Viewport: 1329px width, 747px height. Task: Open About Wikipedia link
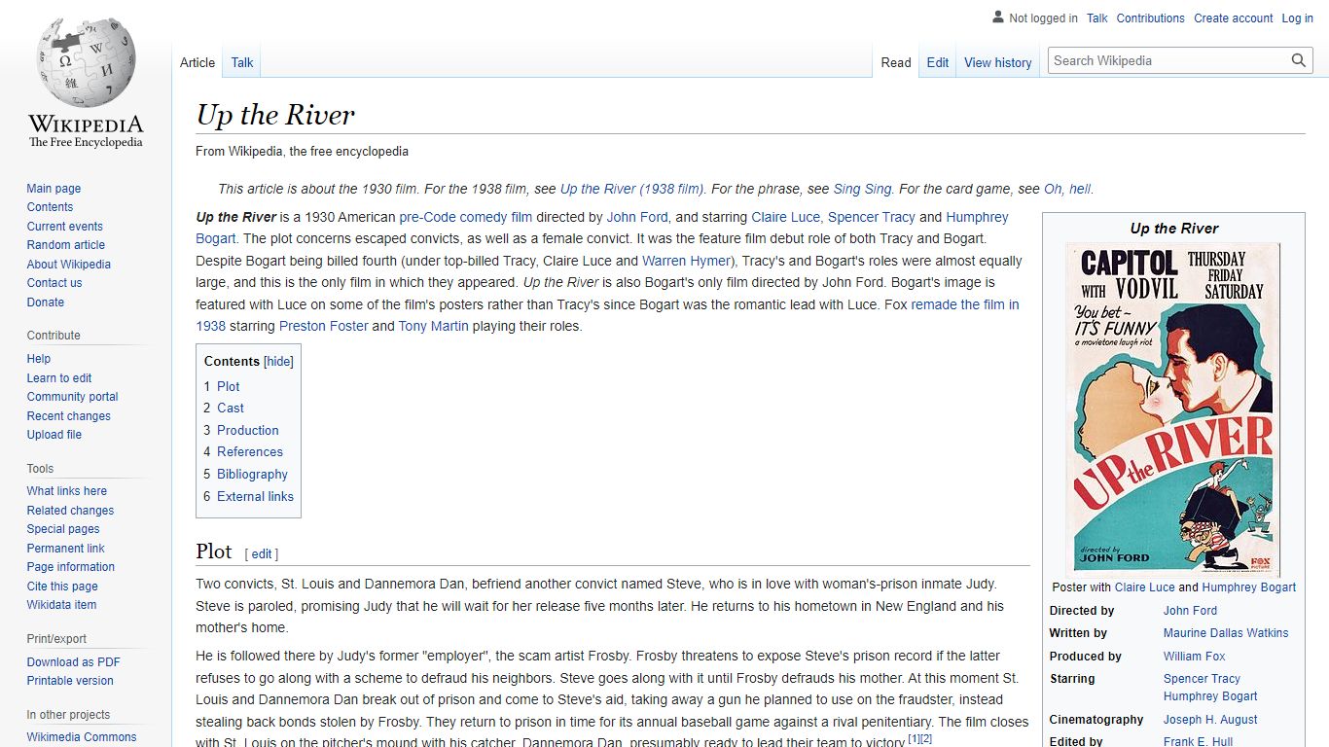(68, 265)
